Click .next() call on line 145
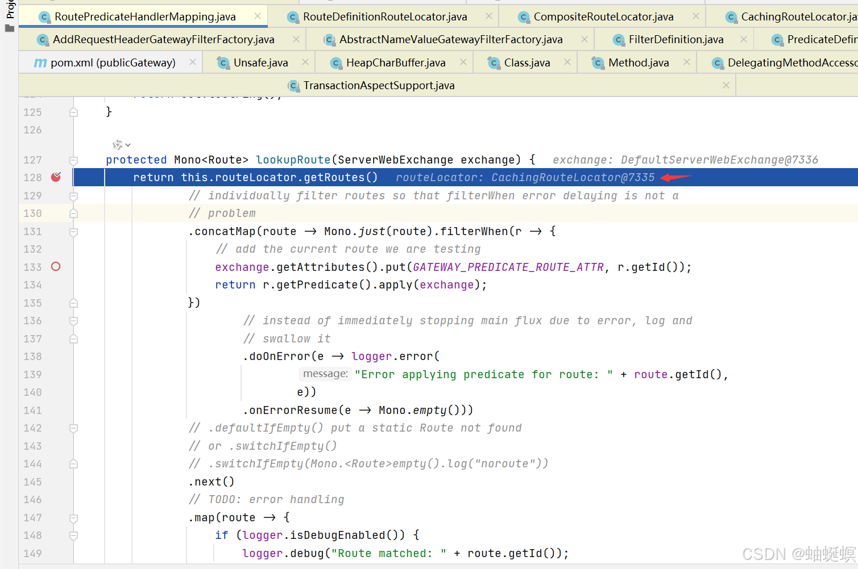This screenshot has height=569, width=858. [211, 482]
